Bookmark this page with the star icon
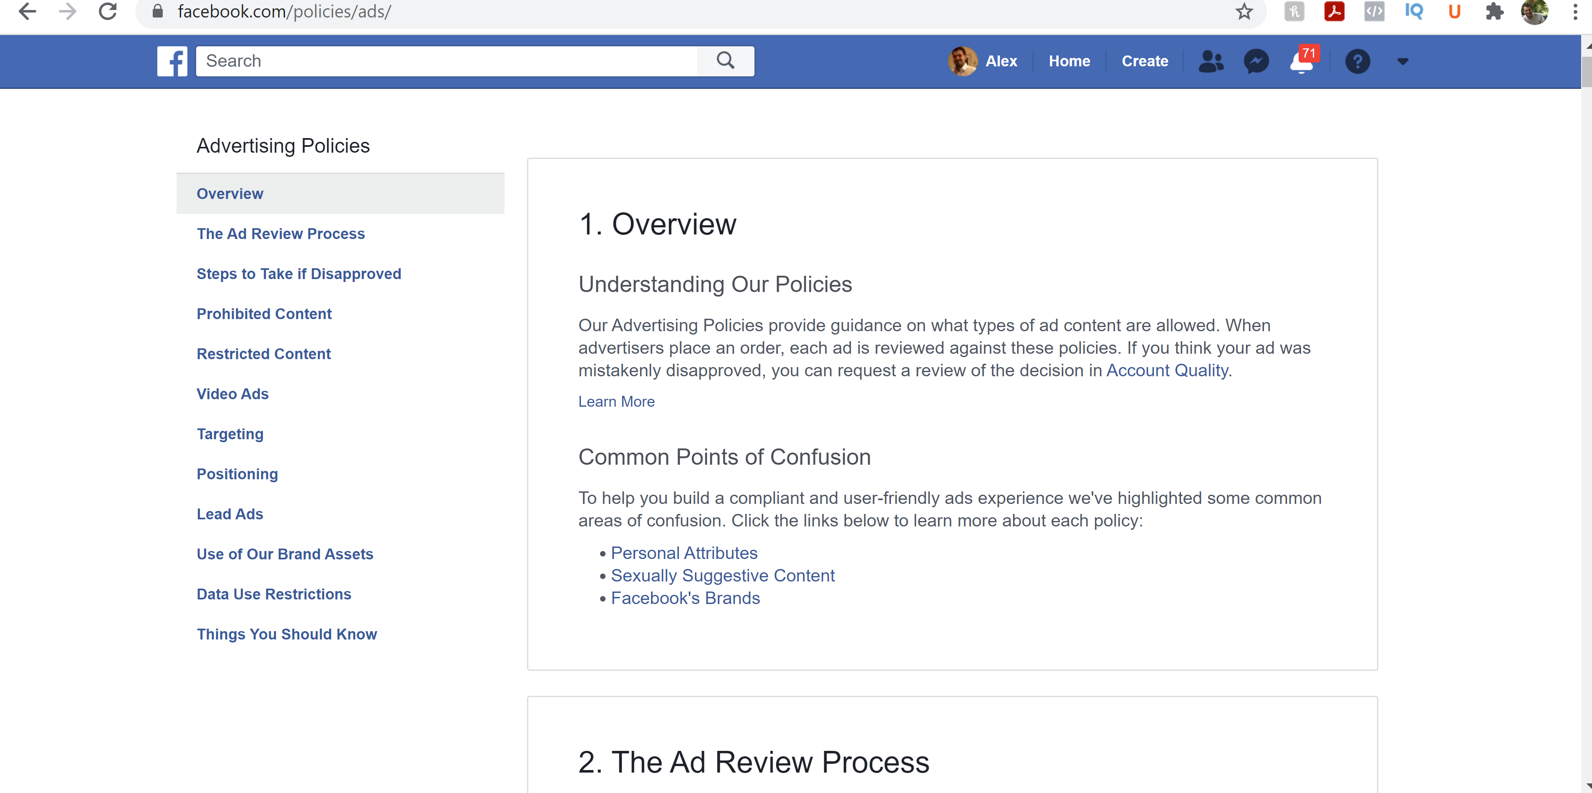The width and height of the screenshot is (1592, 793). click(x=1244, y=11)
